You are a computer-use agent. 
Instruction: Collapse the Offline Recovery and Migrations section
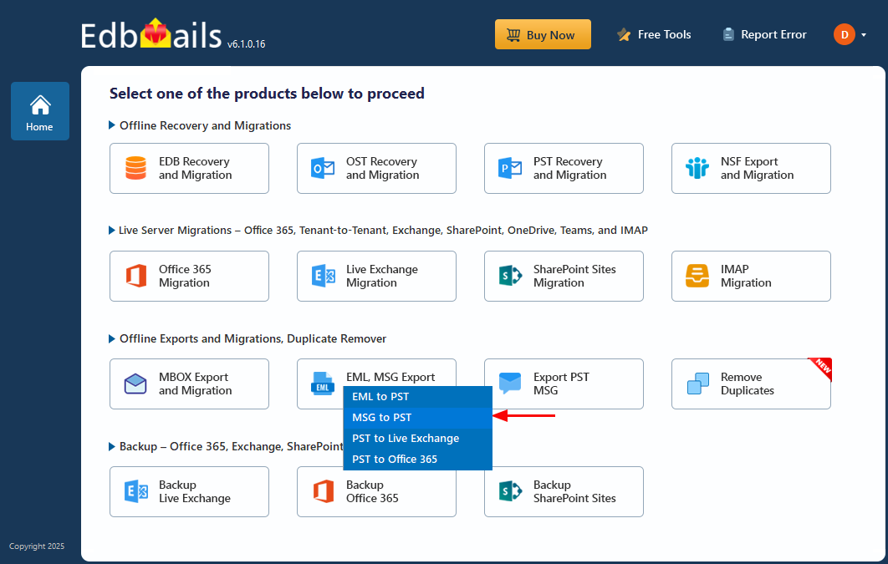click(111, 125)
